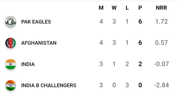The width and height of the screenshot is (178, 105).
Task: Open the AFGHANISTAN team name
Action: (39, 43)
